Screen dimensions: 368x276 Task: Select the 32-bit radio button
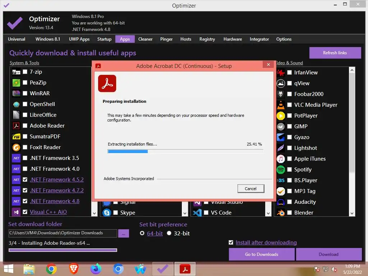(x=169, y=233)
